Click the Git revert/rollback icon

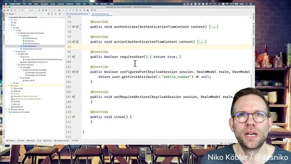pyautogui.click(x=80, y=10)
